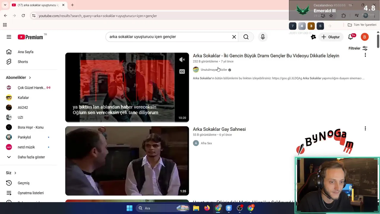Open the Arka Sokaklar Gay Sahnesi thumbnail
The height and width of the screenshot is (214, 380).
coord(127,161)
